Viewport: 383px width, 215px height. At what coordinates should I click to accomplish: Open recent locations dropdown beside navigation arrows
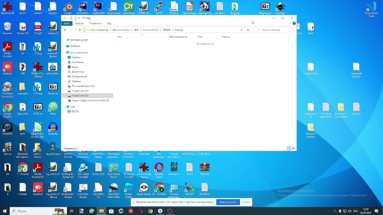click(x=75, y=30)
